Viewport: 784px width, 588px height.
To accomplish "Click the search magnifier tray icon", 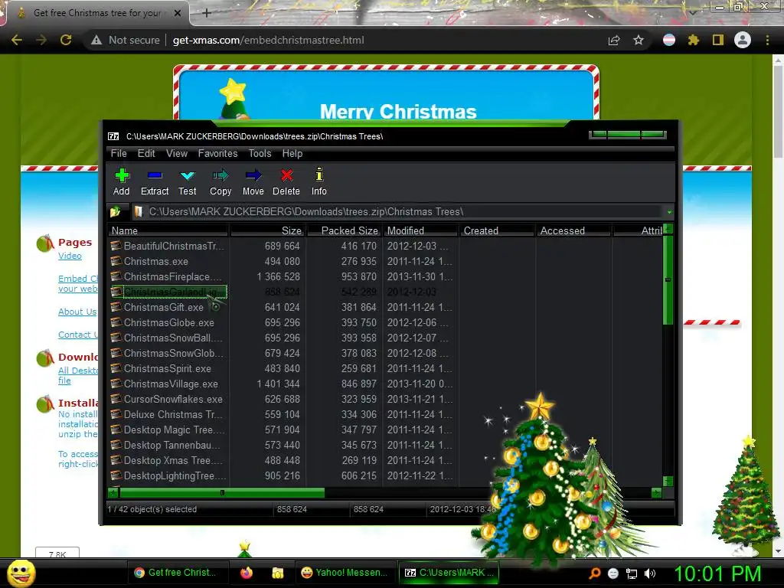I will coord(595,573).
